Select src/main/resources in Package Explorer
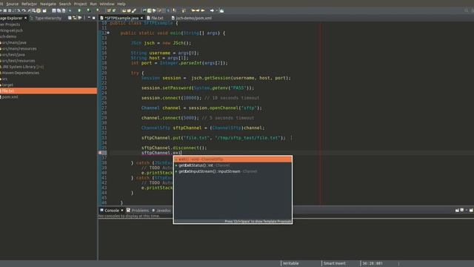This screenshot has height=267, width=474. (19, 48)
